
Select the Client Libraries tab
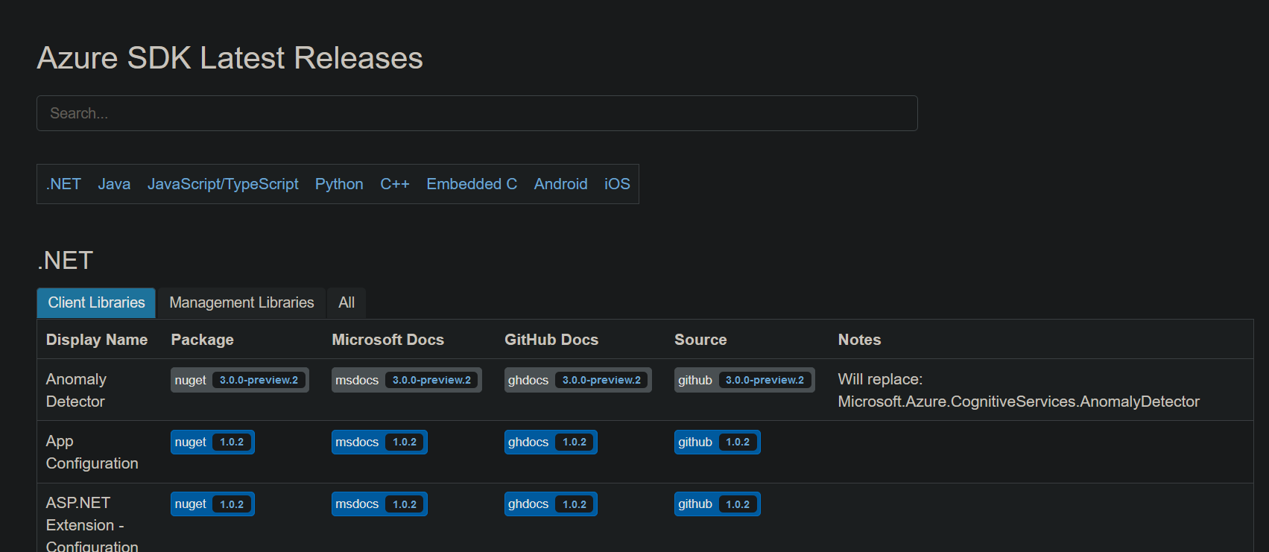coord(96,303)
